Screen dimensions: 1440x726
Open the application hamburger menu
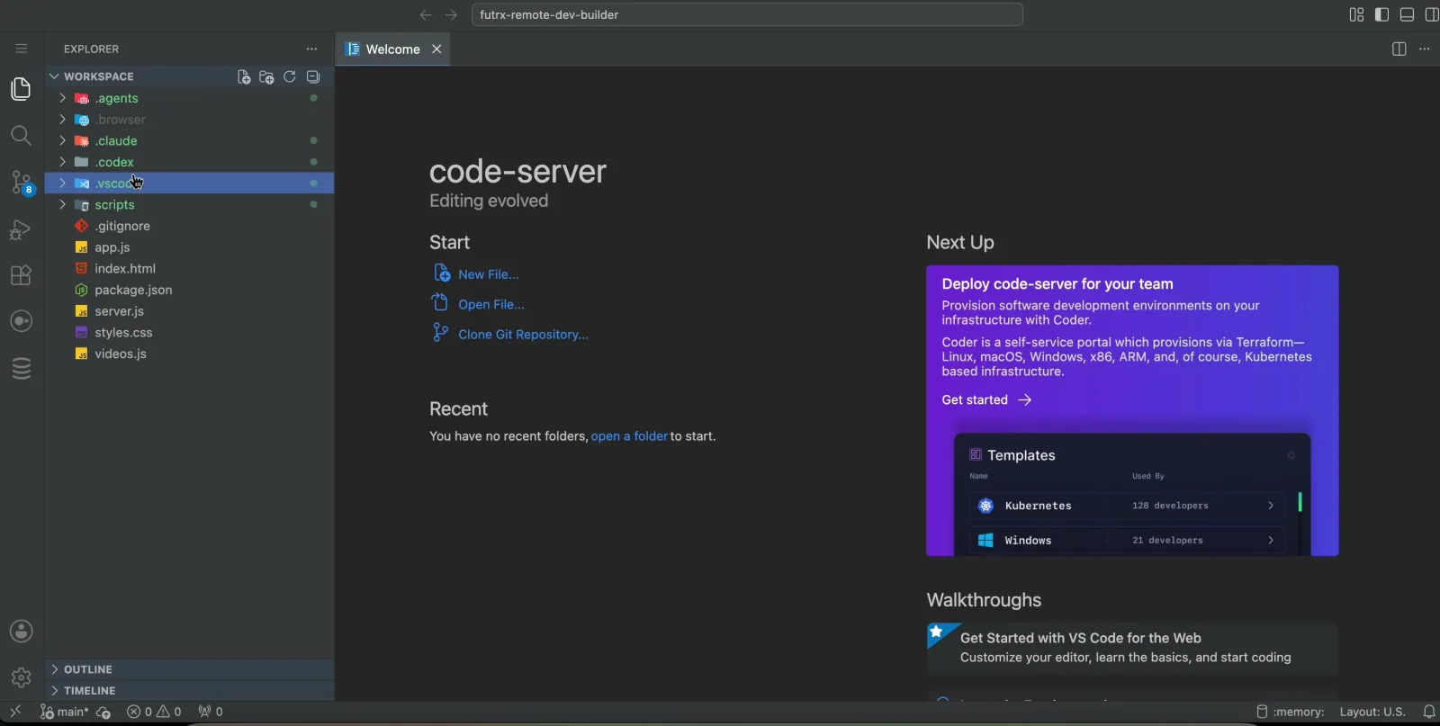[21, 49]
